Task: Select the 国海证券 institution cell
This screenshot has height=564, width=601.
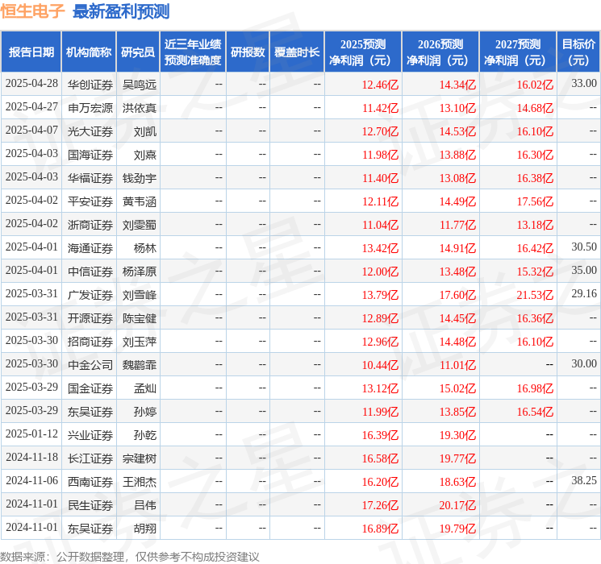Action: pos(90,155)
